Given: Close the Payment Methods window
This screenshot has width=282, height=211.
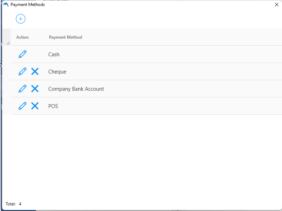Looking at the screenshot, I should coord(277,5).
